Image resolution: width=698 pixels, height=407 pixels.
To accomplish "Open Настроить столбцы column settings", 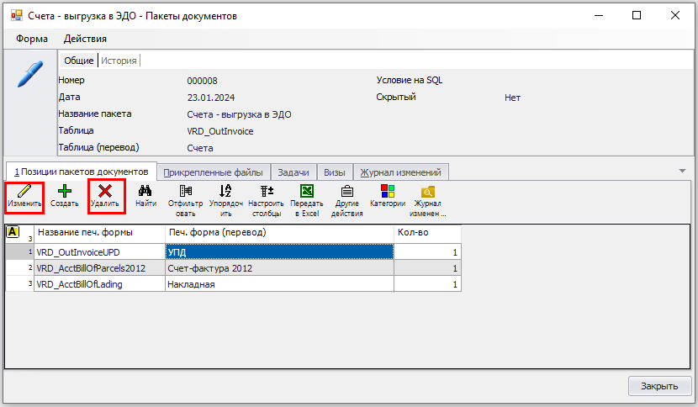I will tap(266, 192).
